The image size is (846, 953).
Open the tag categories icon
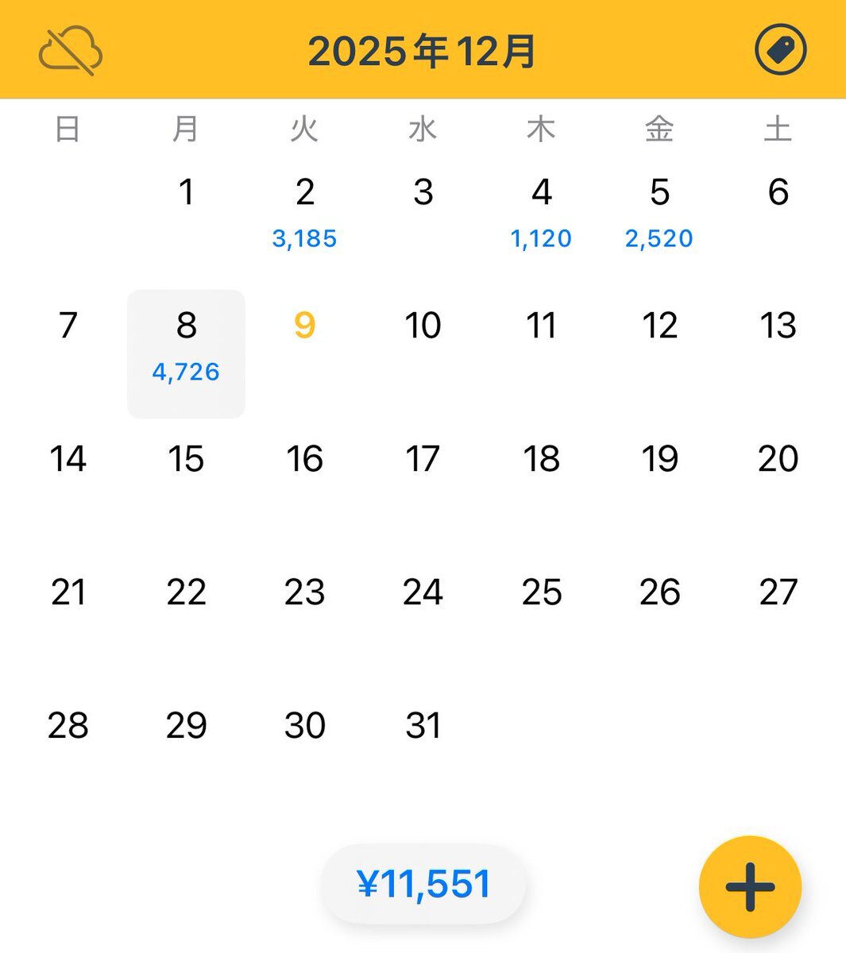coord(779,50)
